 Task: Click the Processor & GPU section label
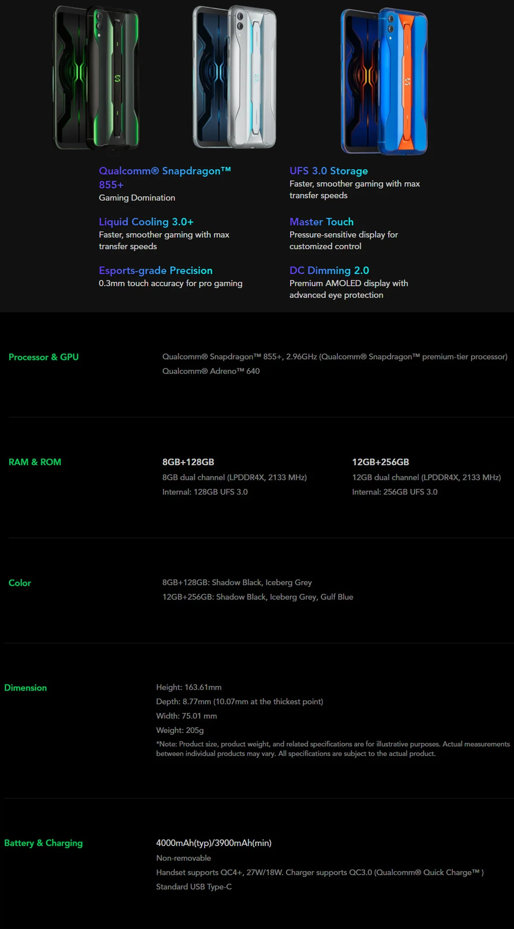(x=43, y=357)
